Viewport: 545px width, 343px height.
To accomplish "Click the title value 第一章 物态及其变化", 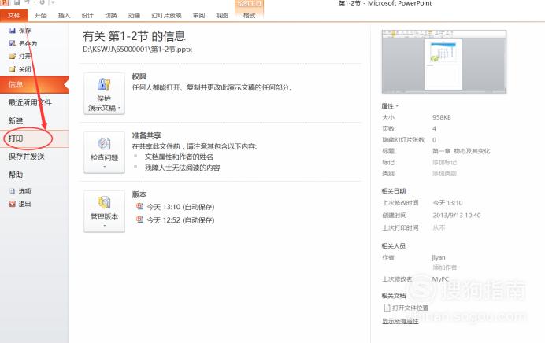I will click(x=461, y=151).
